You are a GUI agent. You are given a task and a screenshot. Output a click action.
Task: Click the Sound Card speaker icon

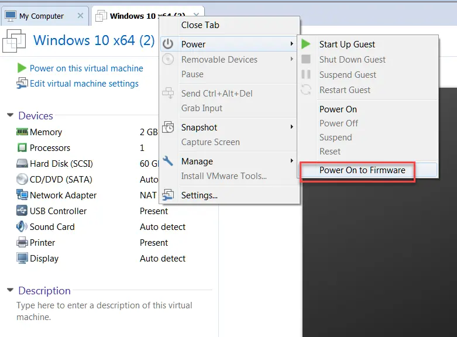coord(22,226)
